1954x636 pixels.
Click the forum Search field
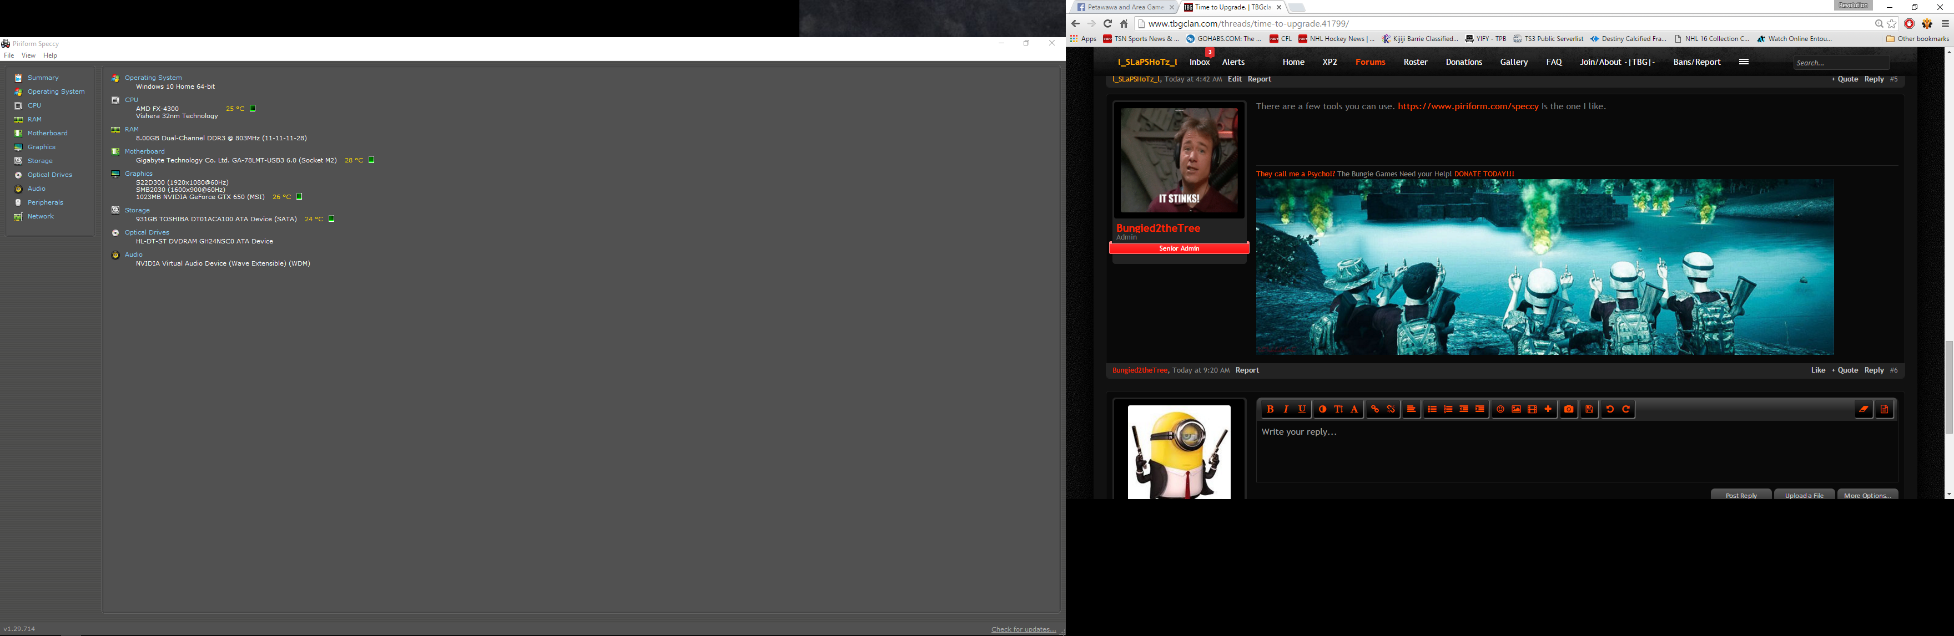(x=1841, y=63)
